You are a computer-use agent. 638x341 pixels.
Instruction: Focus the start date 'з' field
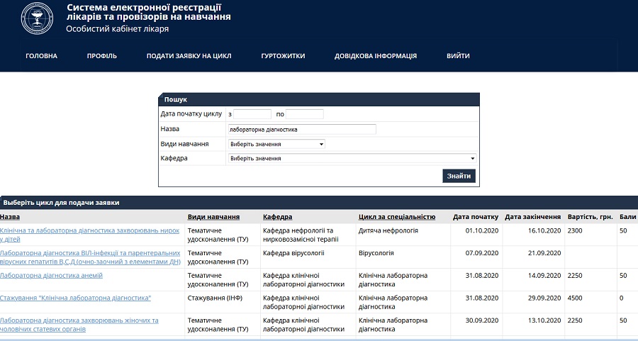click(252, 114)
